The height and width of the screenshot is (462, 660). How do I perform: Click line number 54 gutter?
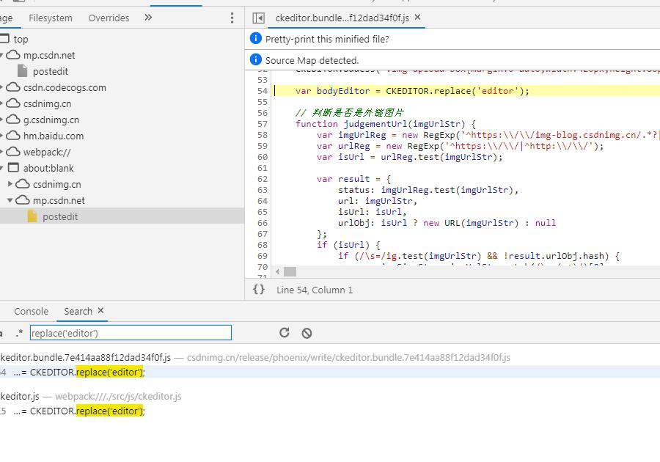click(x=263, y=91)
